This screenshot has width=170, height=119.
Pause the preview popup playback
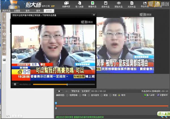click(x=15, y=84)
